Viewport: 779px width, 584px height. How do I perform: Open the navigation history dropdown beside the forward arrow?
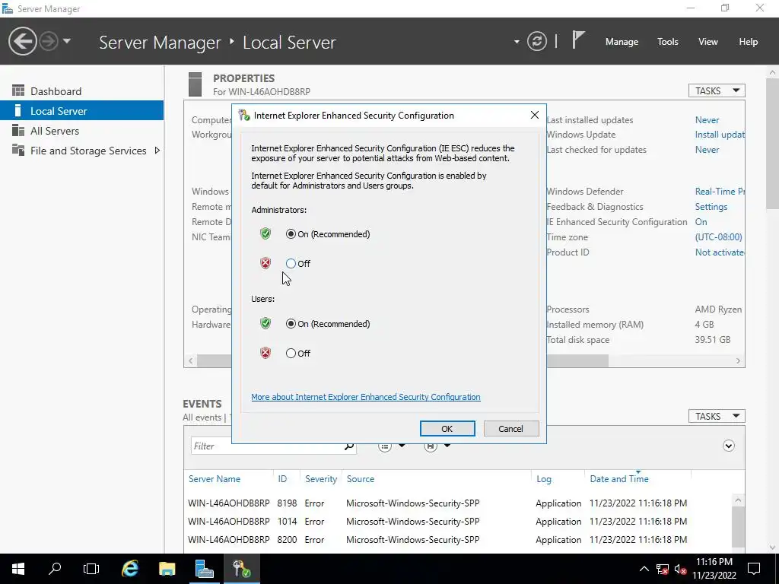[x=67, y=41]
